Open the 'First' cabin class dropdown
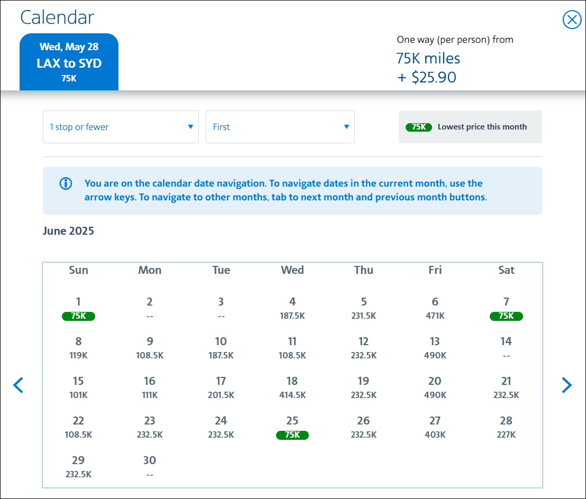The image size is (586, 499). point(280,127)
